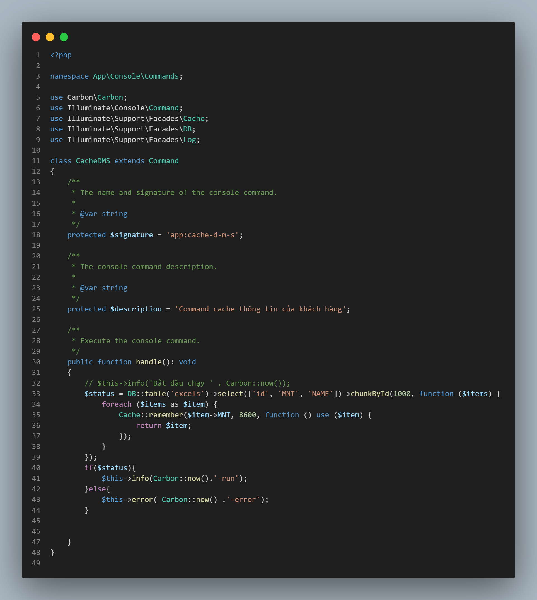Click '$status' variable on line 33
The height and width of the screenshot is (600, 537).
[100, 394]
